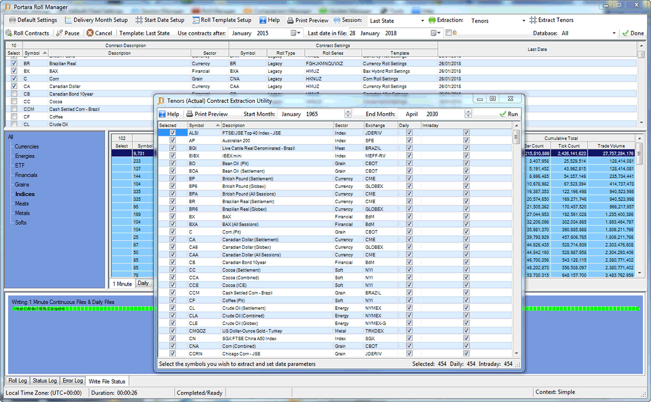The height and width of the screenshot is (402, 651).
Task: Click Print Preview in main toolbar
Action: click(x=308, y=20)
